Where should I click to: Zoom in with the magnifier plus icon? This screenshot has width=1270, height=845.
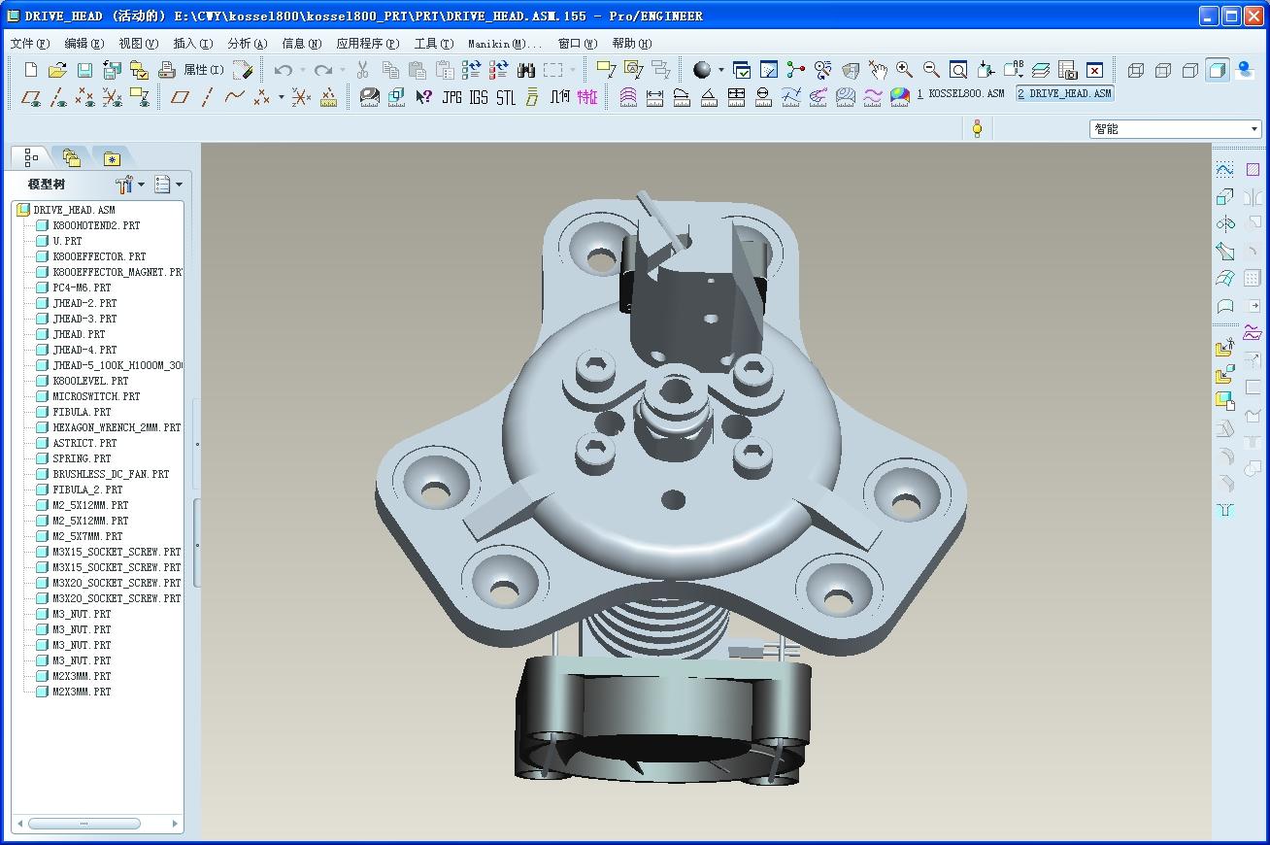pyautogui.click(x=904, y=70)
